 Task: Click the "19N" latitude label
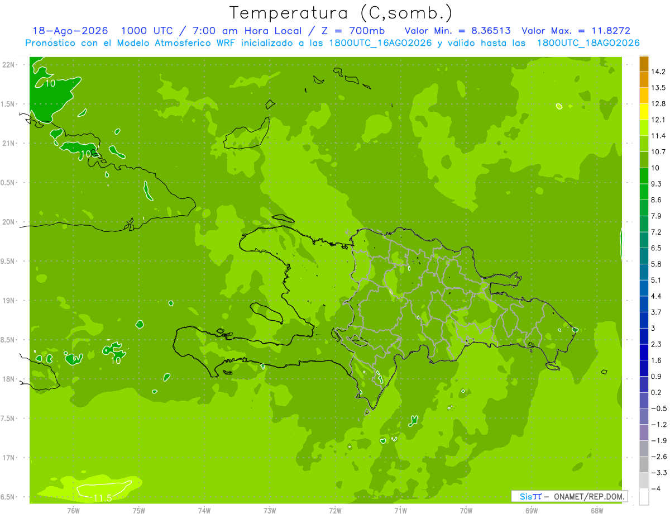click(x=9, y=301)
